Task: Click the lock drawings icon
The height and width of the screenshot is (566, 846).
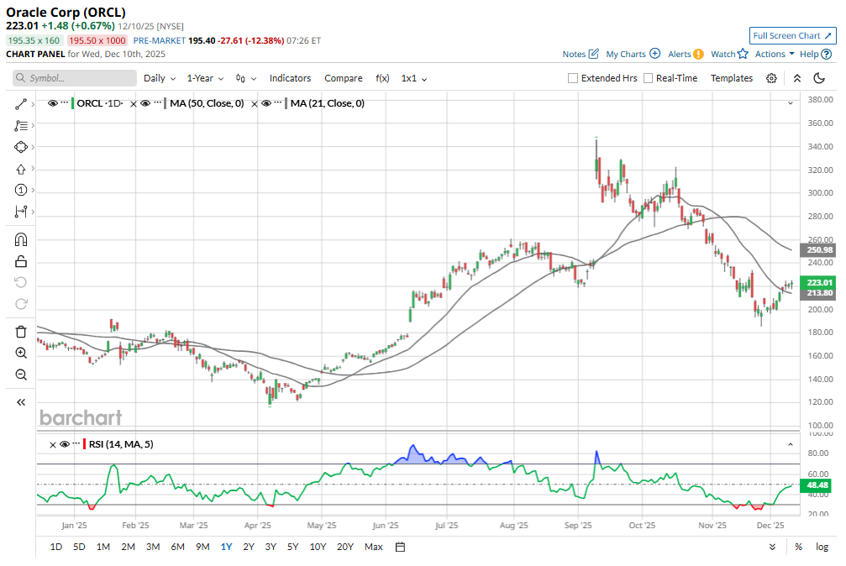Action: 21,261
